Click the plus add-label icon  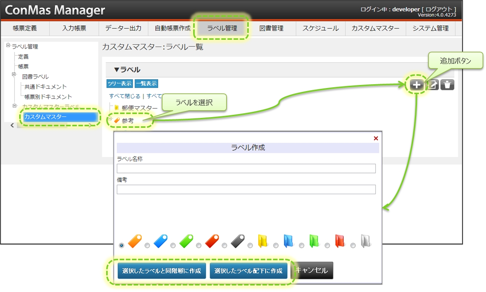(x=417, y=85)
